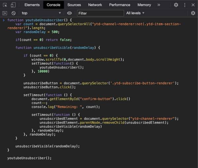Open console settings gear icon
Image resolution: width=198 pixels, height=168 pixels.
point(193,13)
